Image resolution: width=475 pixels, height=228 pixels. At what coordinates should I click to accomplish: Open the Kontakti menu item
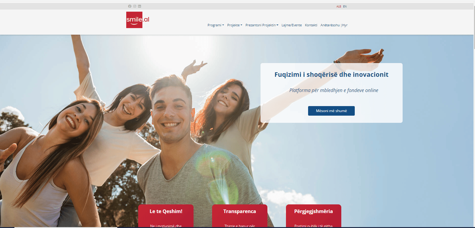(311, 25)
